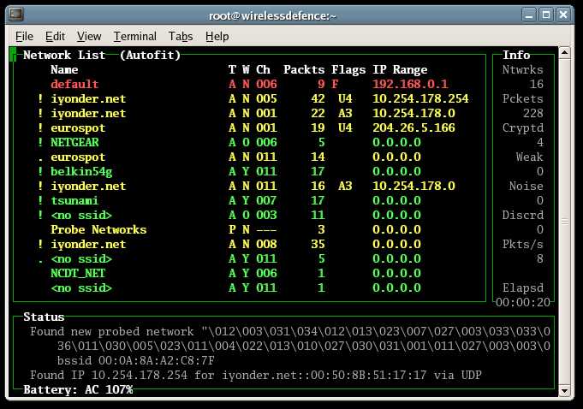This screenshot has width=583, height=409.
Task: Click the IP 204.26.5.166
Action: point(413,127)
